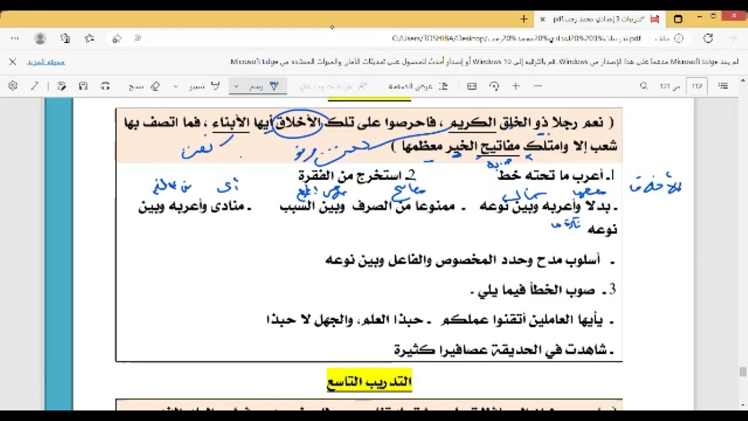Select the Draw (رسم) pen tool
Image resolution: width=748 pixels, height=421 pixels.
(x=265, y=86)
